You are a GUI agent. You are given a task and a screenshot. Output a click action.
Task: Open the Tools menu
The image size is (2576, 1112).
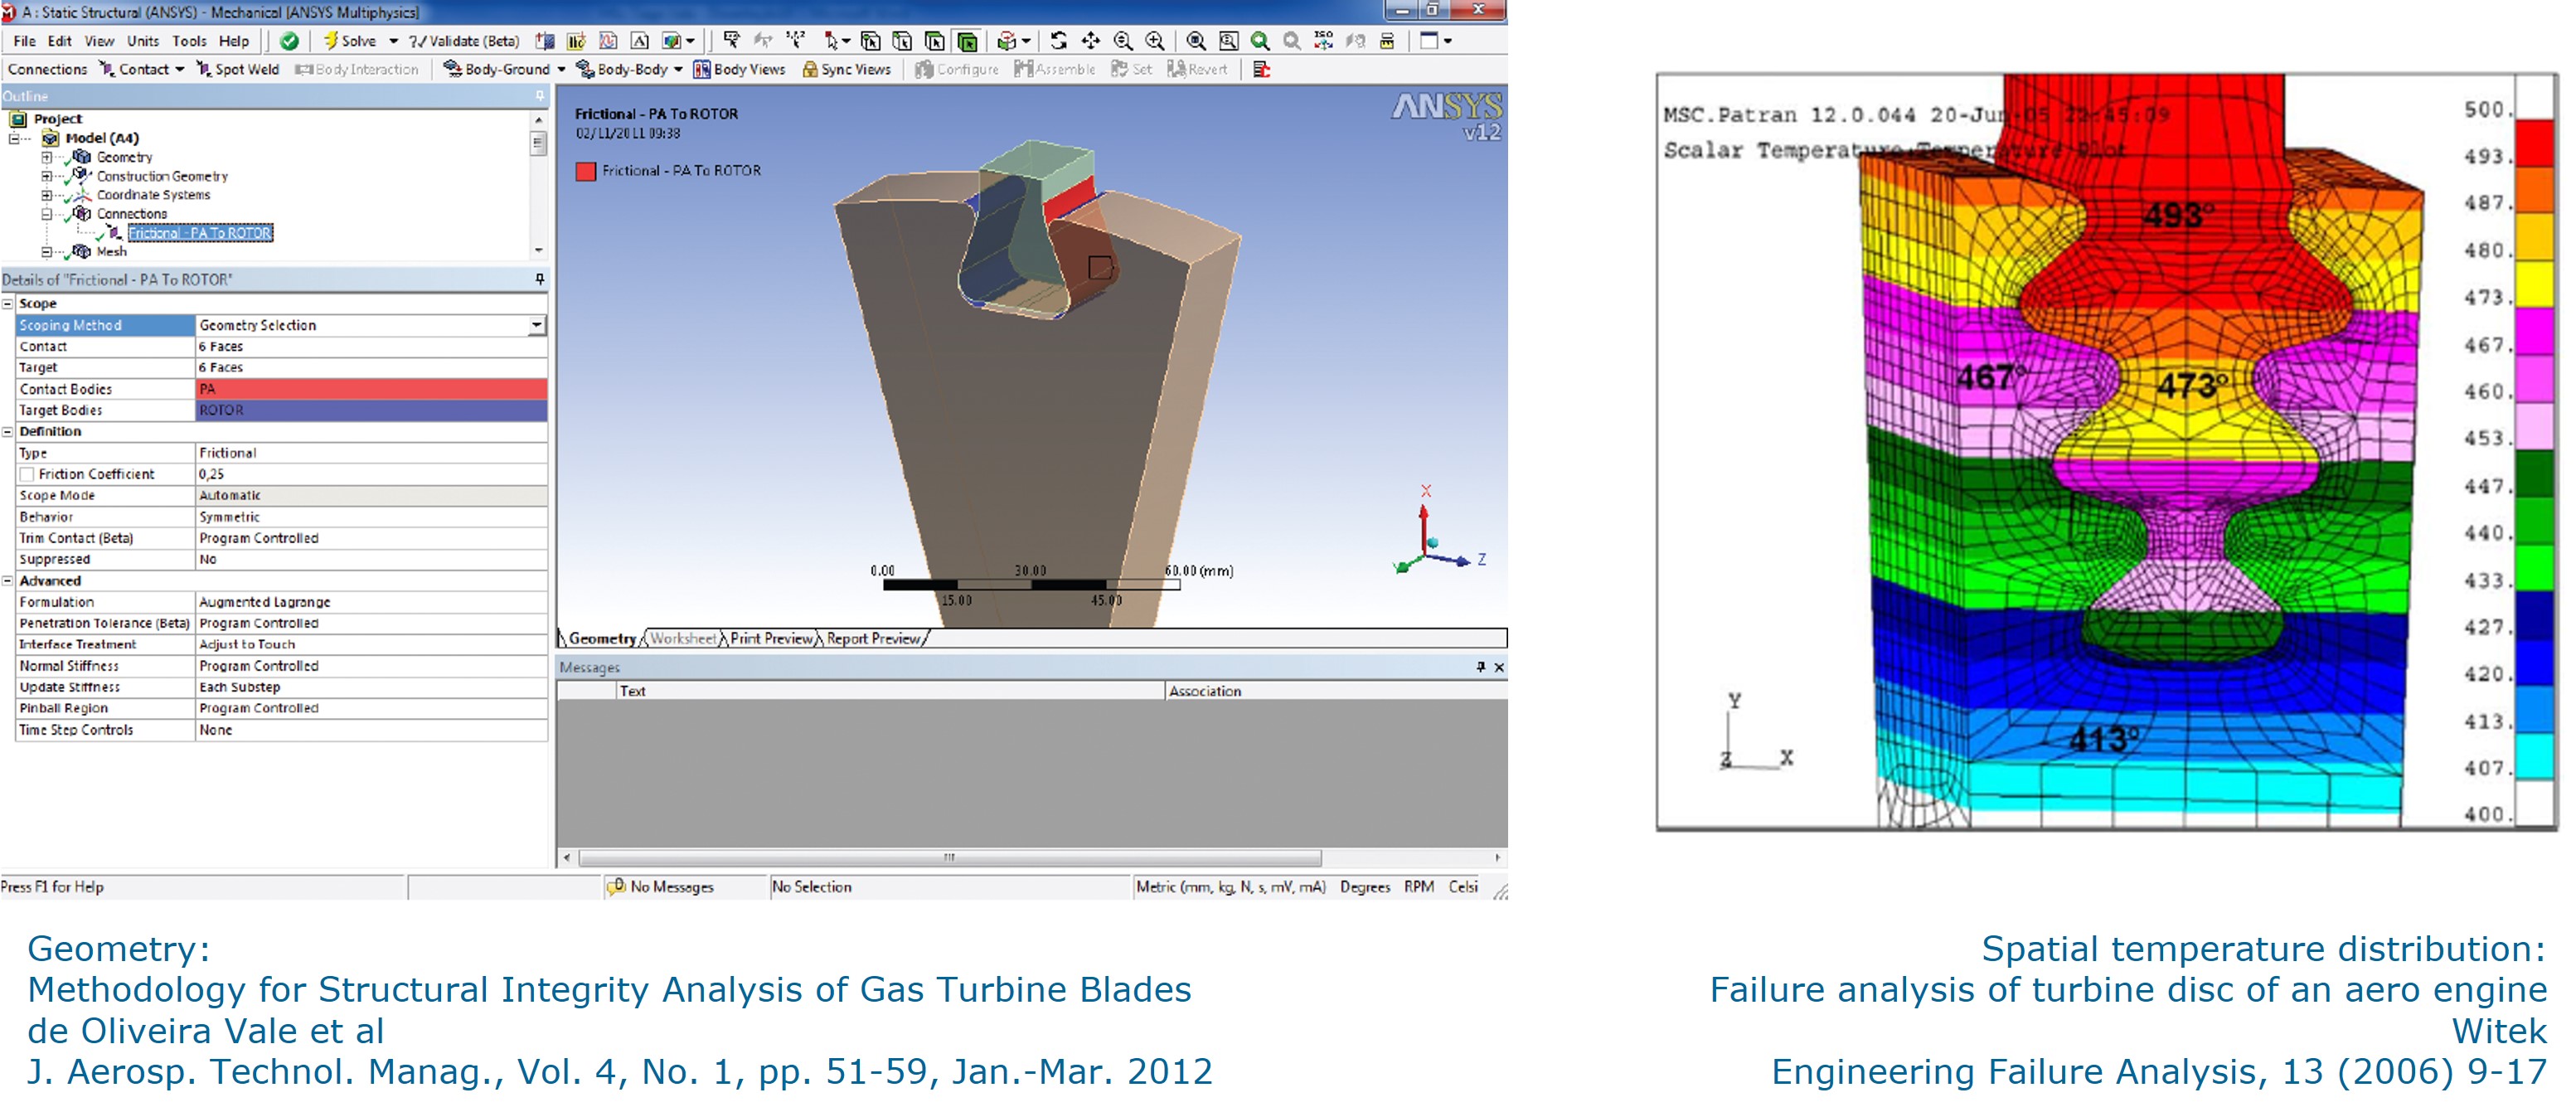point(189,41)
